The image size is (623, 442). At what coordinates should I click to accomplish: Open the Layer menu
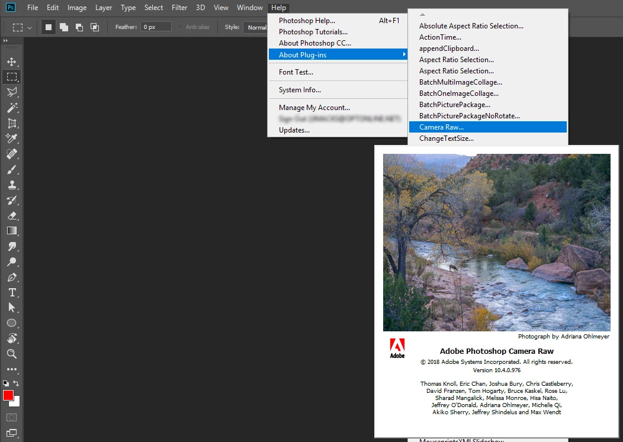(103, 8)
